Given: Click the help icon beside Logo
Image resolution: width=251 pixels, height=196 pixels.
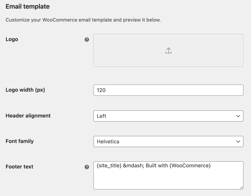Looking at the screenshot, I should click(87, 40).
